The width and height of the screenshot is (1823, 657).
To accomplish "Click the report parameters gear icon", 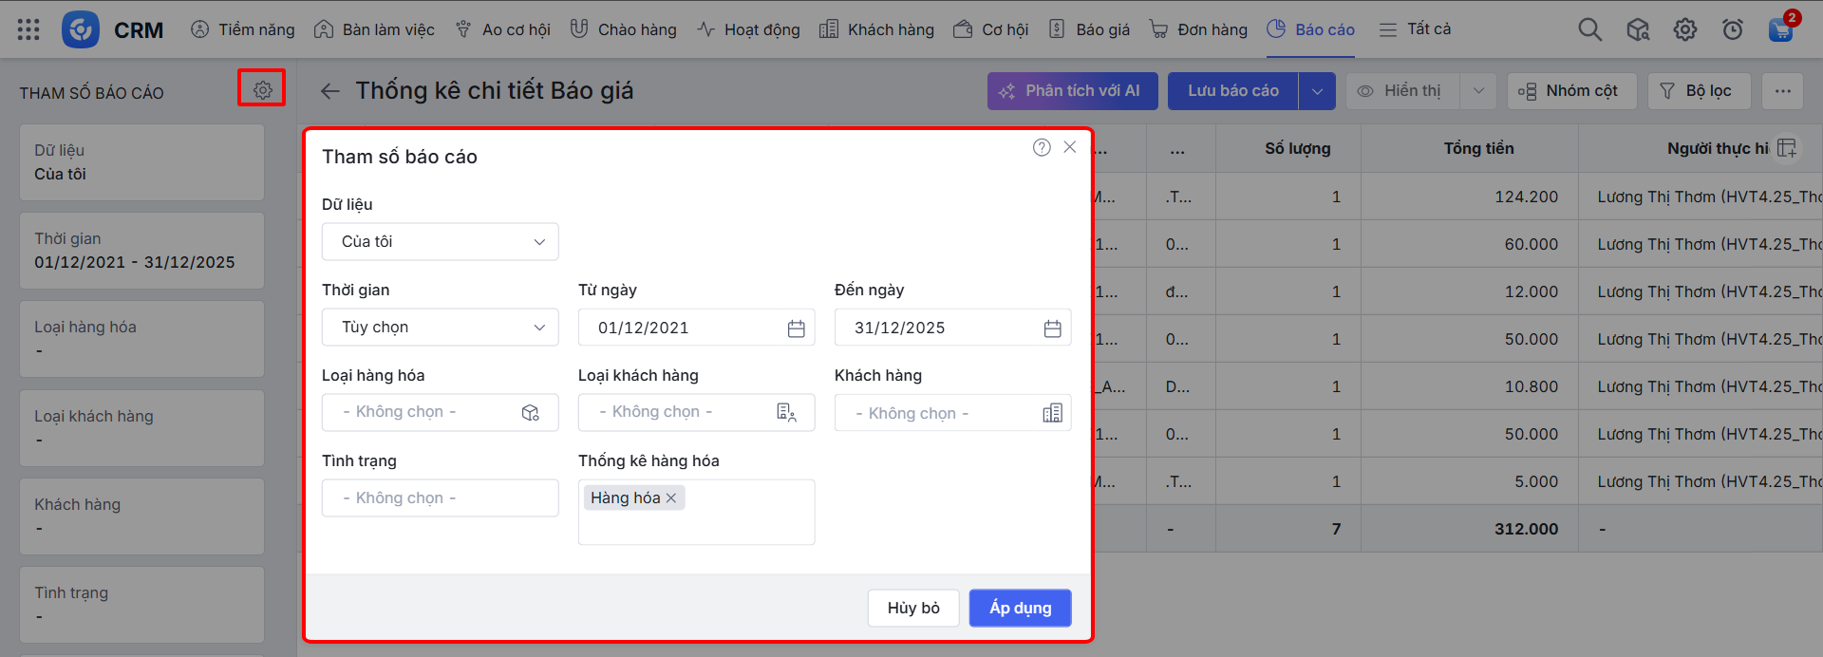I will click(x=262, y=89).
